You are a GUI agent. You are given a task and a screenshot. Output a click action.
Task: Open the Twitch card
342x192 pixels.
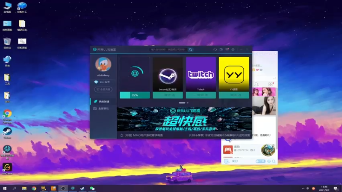pos(200,74)
